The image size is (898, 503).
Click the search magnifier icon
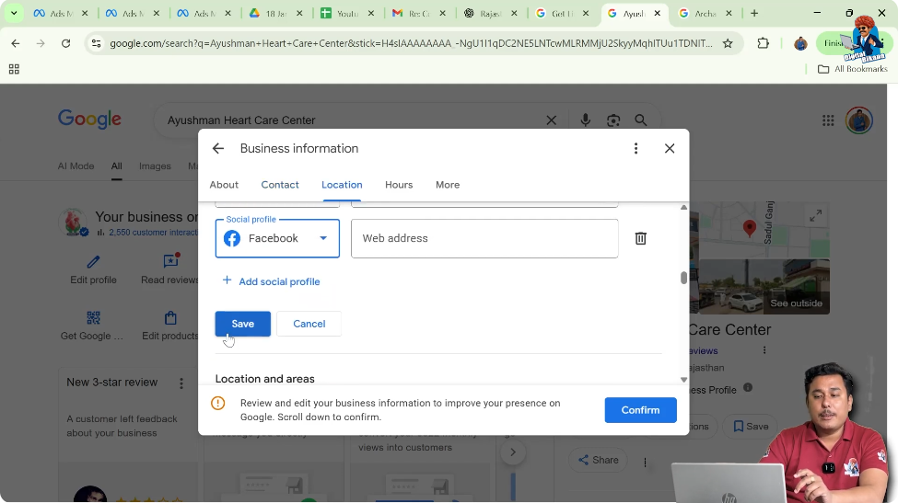tap(641, 120)
